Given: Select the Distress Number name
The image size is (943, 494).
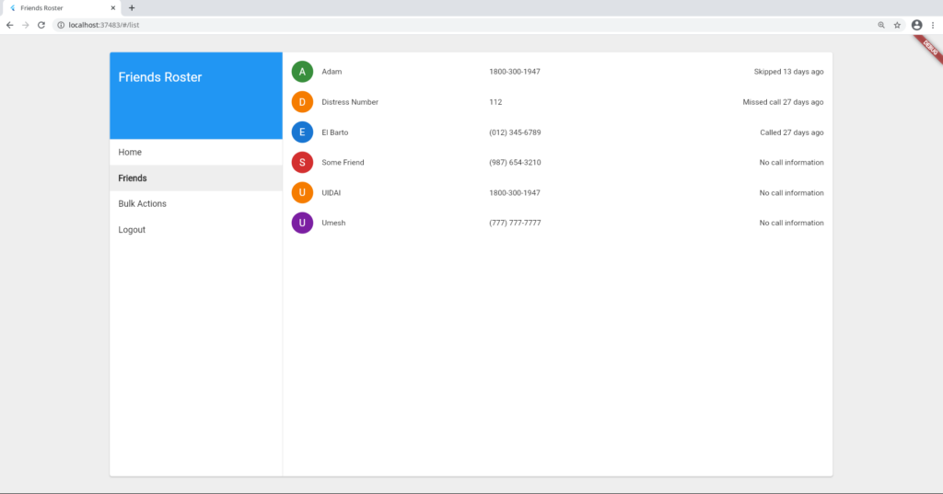Looking at the screenshot, I should click(350, 102).
